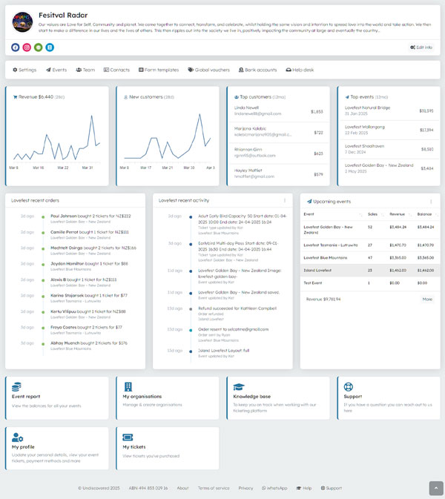The height and width of the screenshot is (499, 445).
Task: Open the WhatsApp footer link
Action: [274, 488]
